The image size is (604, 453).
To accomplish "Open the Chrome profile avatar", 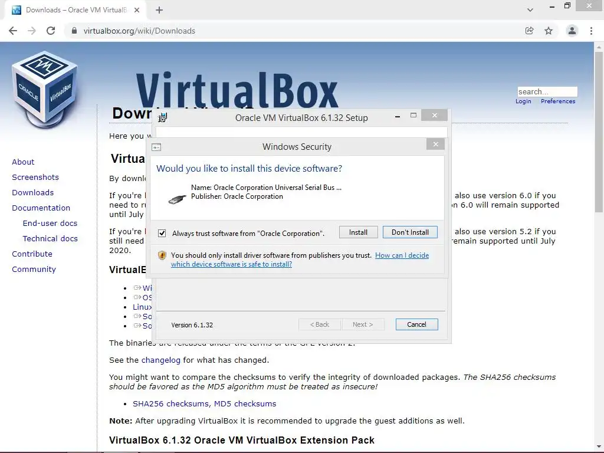I will point(572,31).
